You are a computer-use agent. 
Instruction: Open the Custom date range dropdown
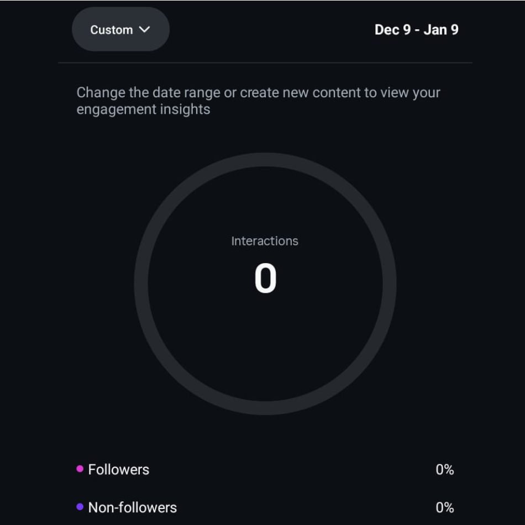click(x=120, y=30)
